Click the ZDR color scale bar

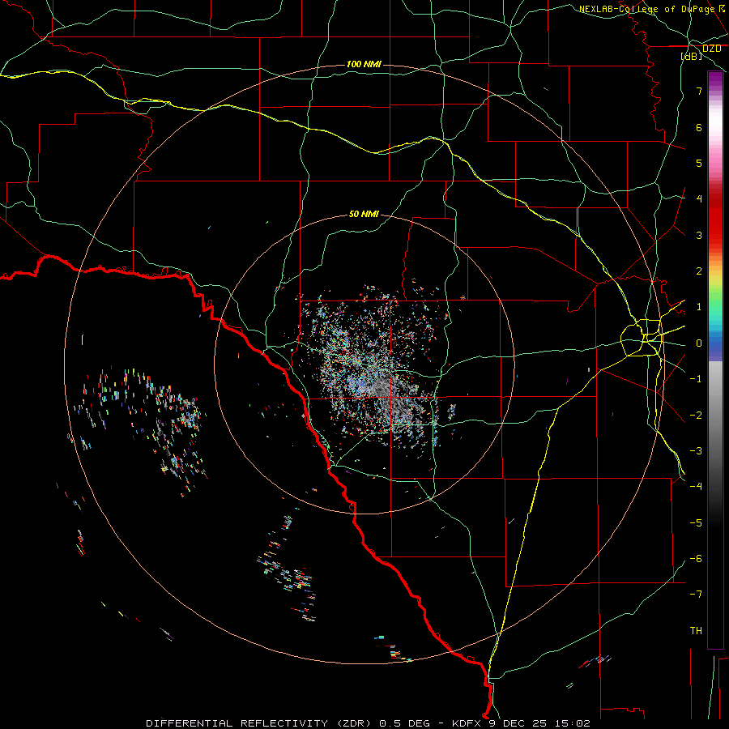[x=715, y=360]
